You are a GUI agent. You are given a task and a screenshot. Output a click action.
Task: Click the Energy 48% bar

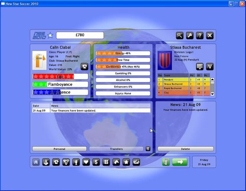[x=123, y=53]
